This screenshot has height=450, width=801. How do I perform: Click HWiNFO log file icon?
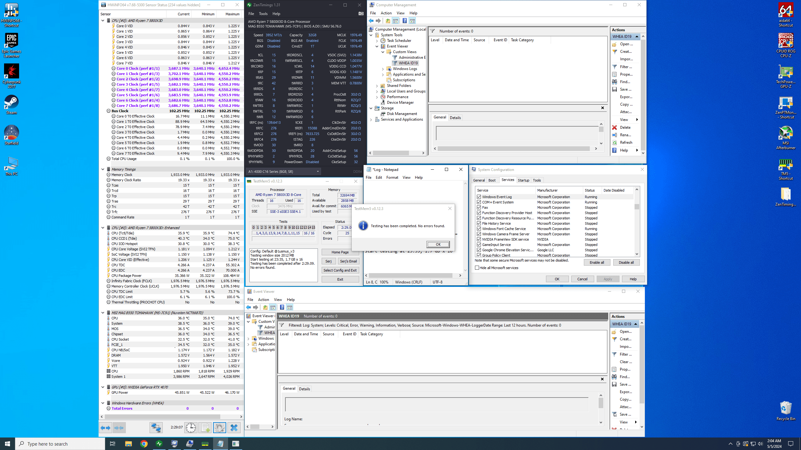(205, 427)
